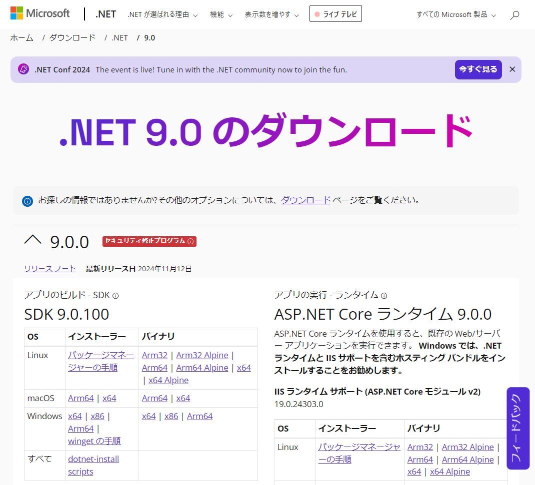Download SDK Linux x64 Alpine binary
The width and height of the screenshot is (535, 485).
click(168, 380)
